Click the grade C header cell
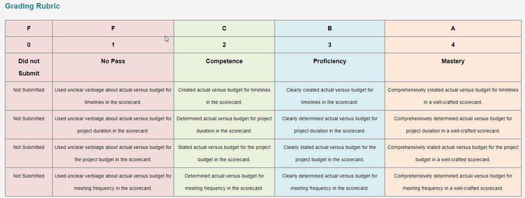525x198 pixels. tap(224, 28)
